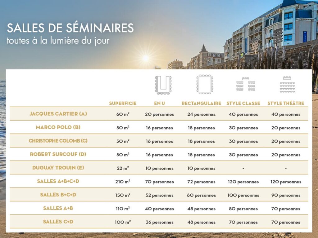The height and width of the screenshot is (238, 318).
Task: Click the Marco Polo (B) room name
Action: (x=58, y=127)
